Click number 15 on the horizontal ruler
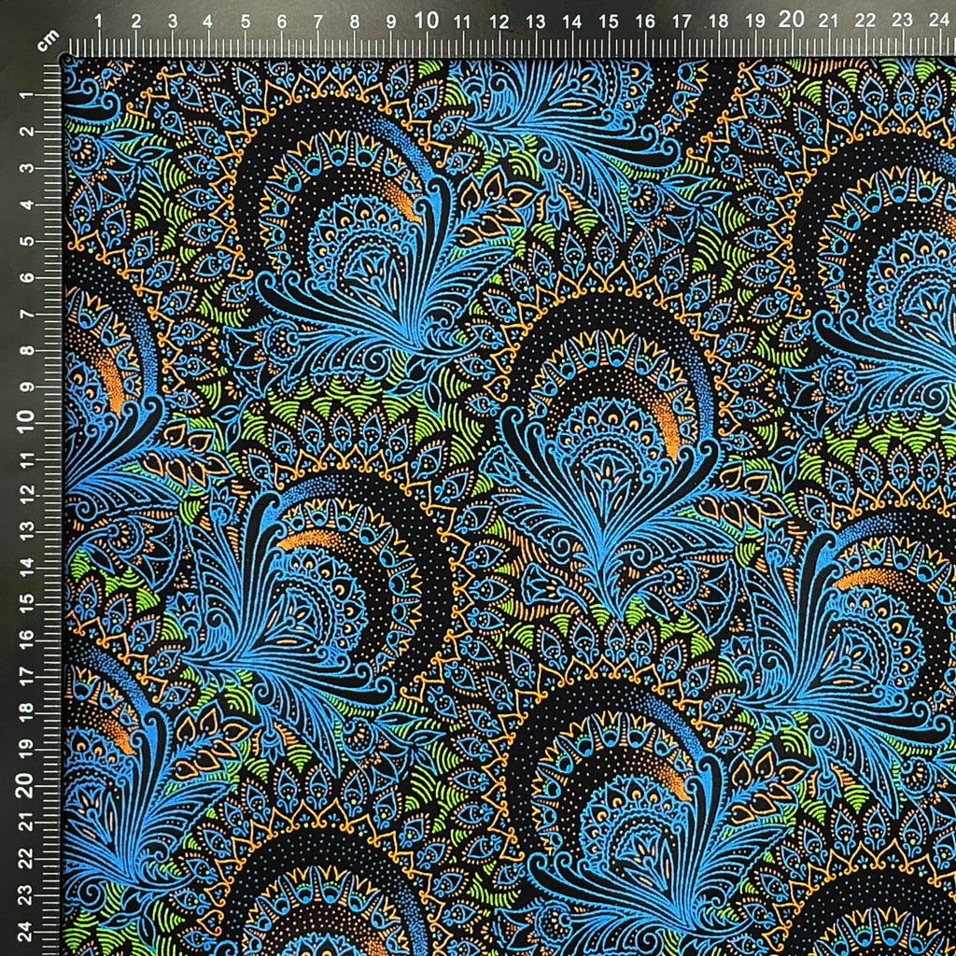Screen dimensions: 956x956 click(x=609, y=22)
